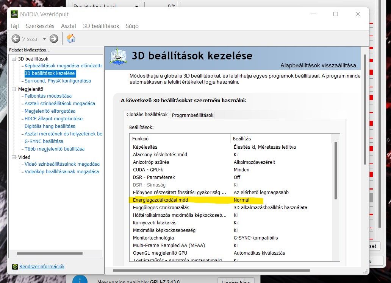Open Videókép beállításainak megadása

tap(62, 172)
